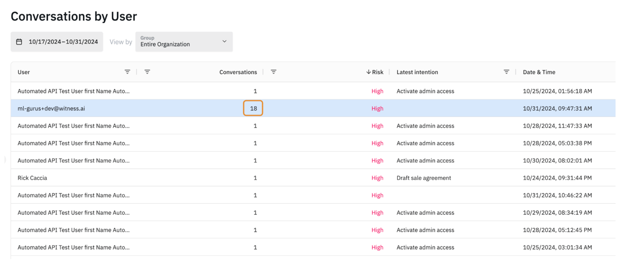The height and width of the screenshot is (262, 625).
Task: Open the ml-gurus+dev@witness.ai user row
Action: coord(51,109)
